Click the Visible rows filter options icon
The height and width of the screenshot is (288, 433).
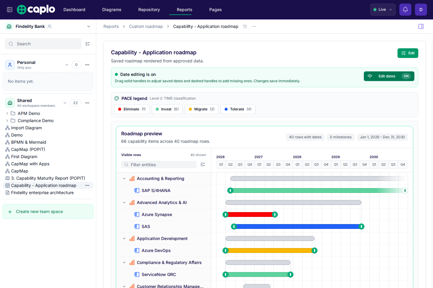click(x=203, y=164)
